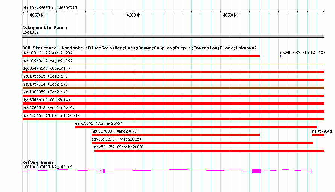The image size is (335, 192).
Task: Click the chr19:46668500..46699715 region label
Action: [x=50, y=8]
